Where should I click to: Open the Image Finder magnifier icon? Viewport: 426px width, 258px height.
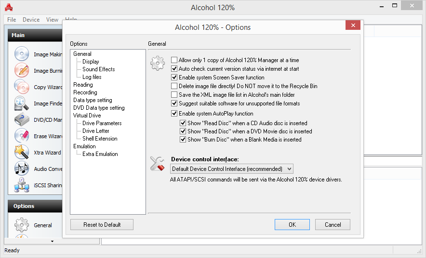pyautogui.click(x=22, y=103)
